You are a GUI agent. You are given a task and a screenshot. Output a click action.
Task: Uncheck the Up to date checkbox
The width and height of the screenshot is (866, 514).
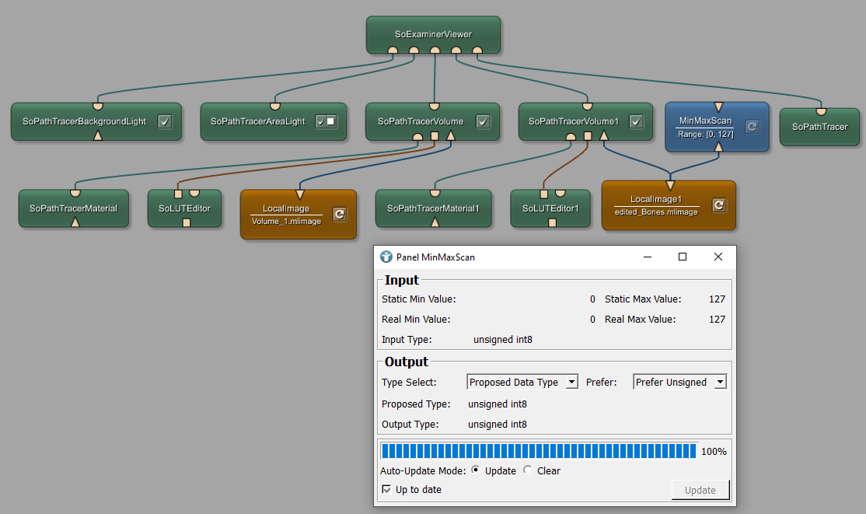click(x=387, y=490)
